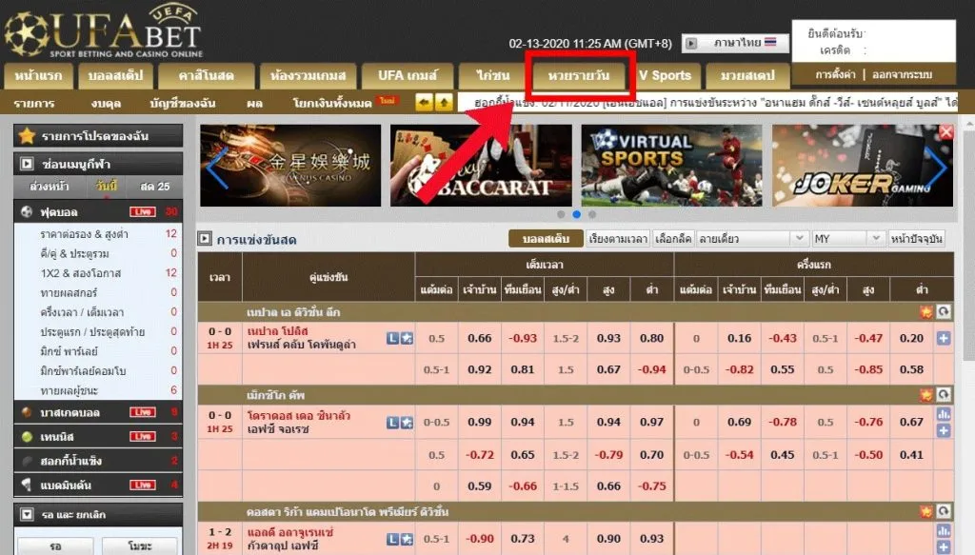
Task: Open the หน้าแรก home tab
Action: pos(38,76)
